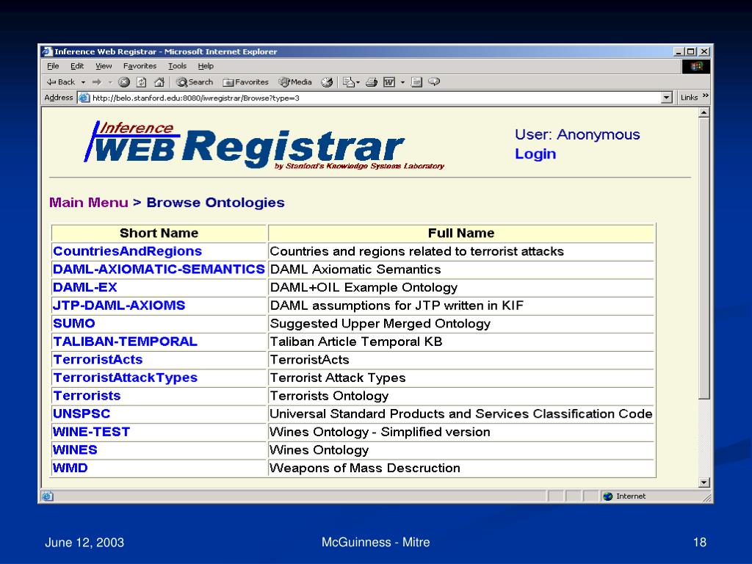This screenshot has width=752, height=564.
Task: Click the IE title bar window icon
Action: pyautogui.click(x=46, y=51)
